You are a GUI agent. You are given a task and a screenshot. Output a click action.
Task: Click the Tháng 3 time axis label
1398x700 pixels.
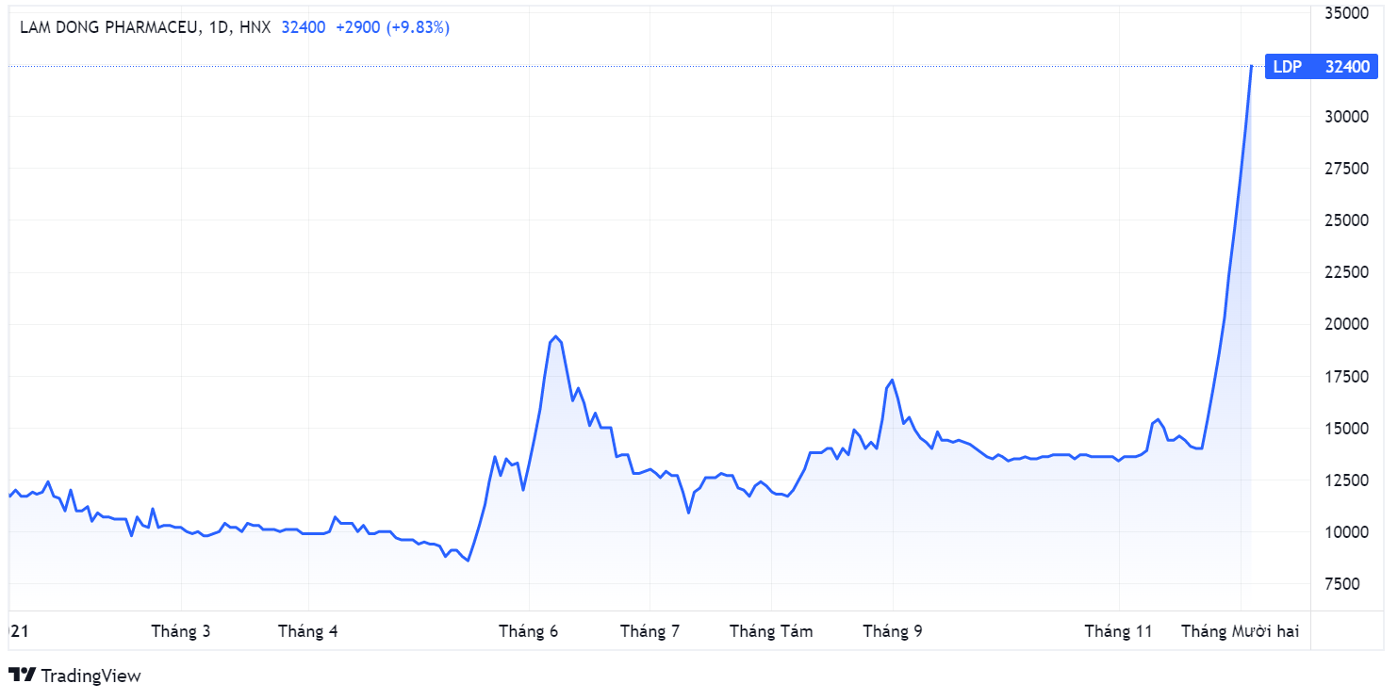pyautogui.click(x=181, y=631)
